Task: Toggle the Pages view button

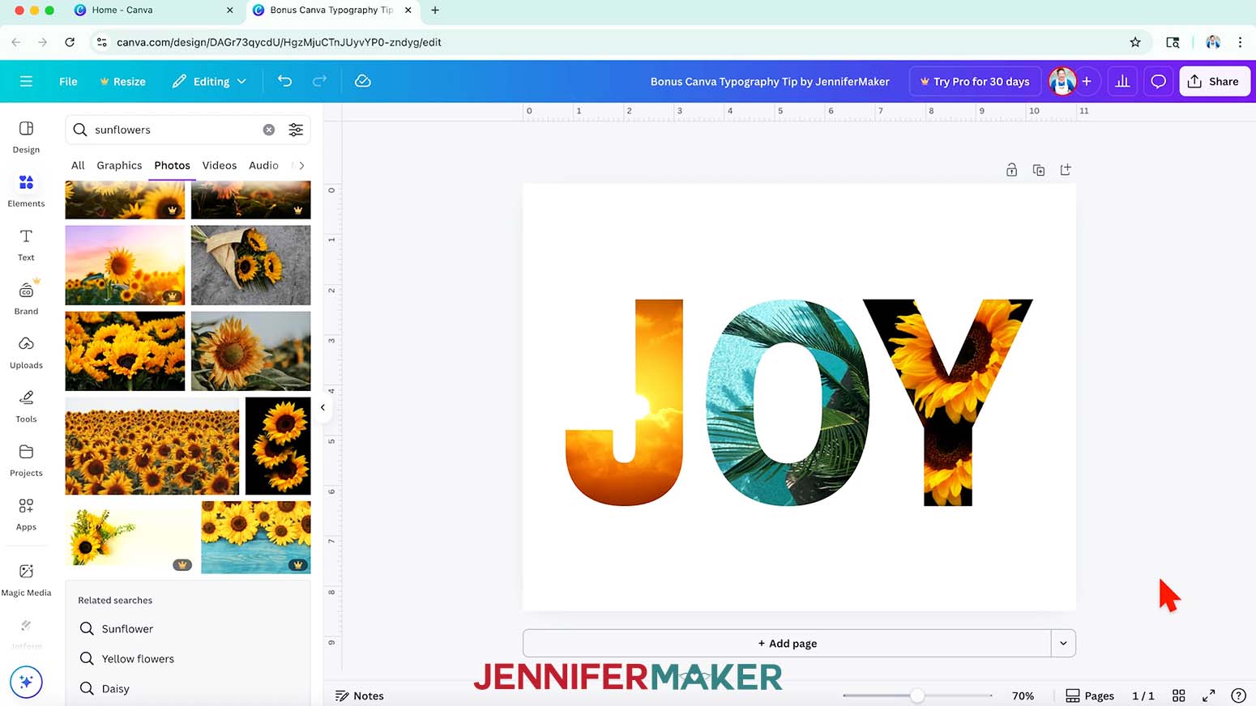Action: click(x=1090, y=695)
